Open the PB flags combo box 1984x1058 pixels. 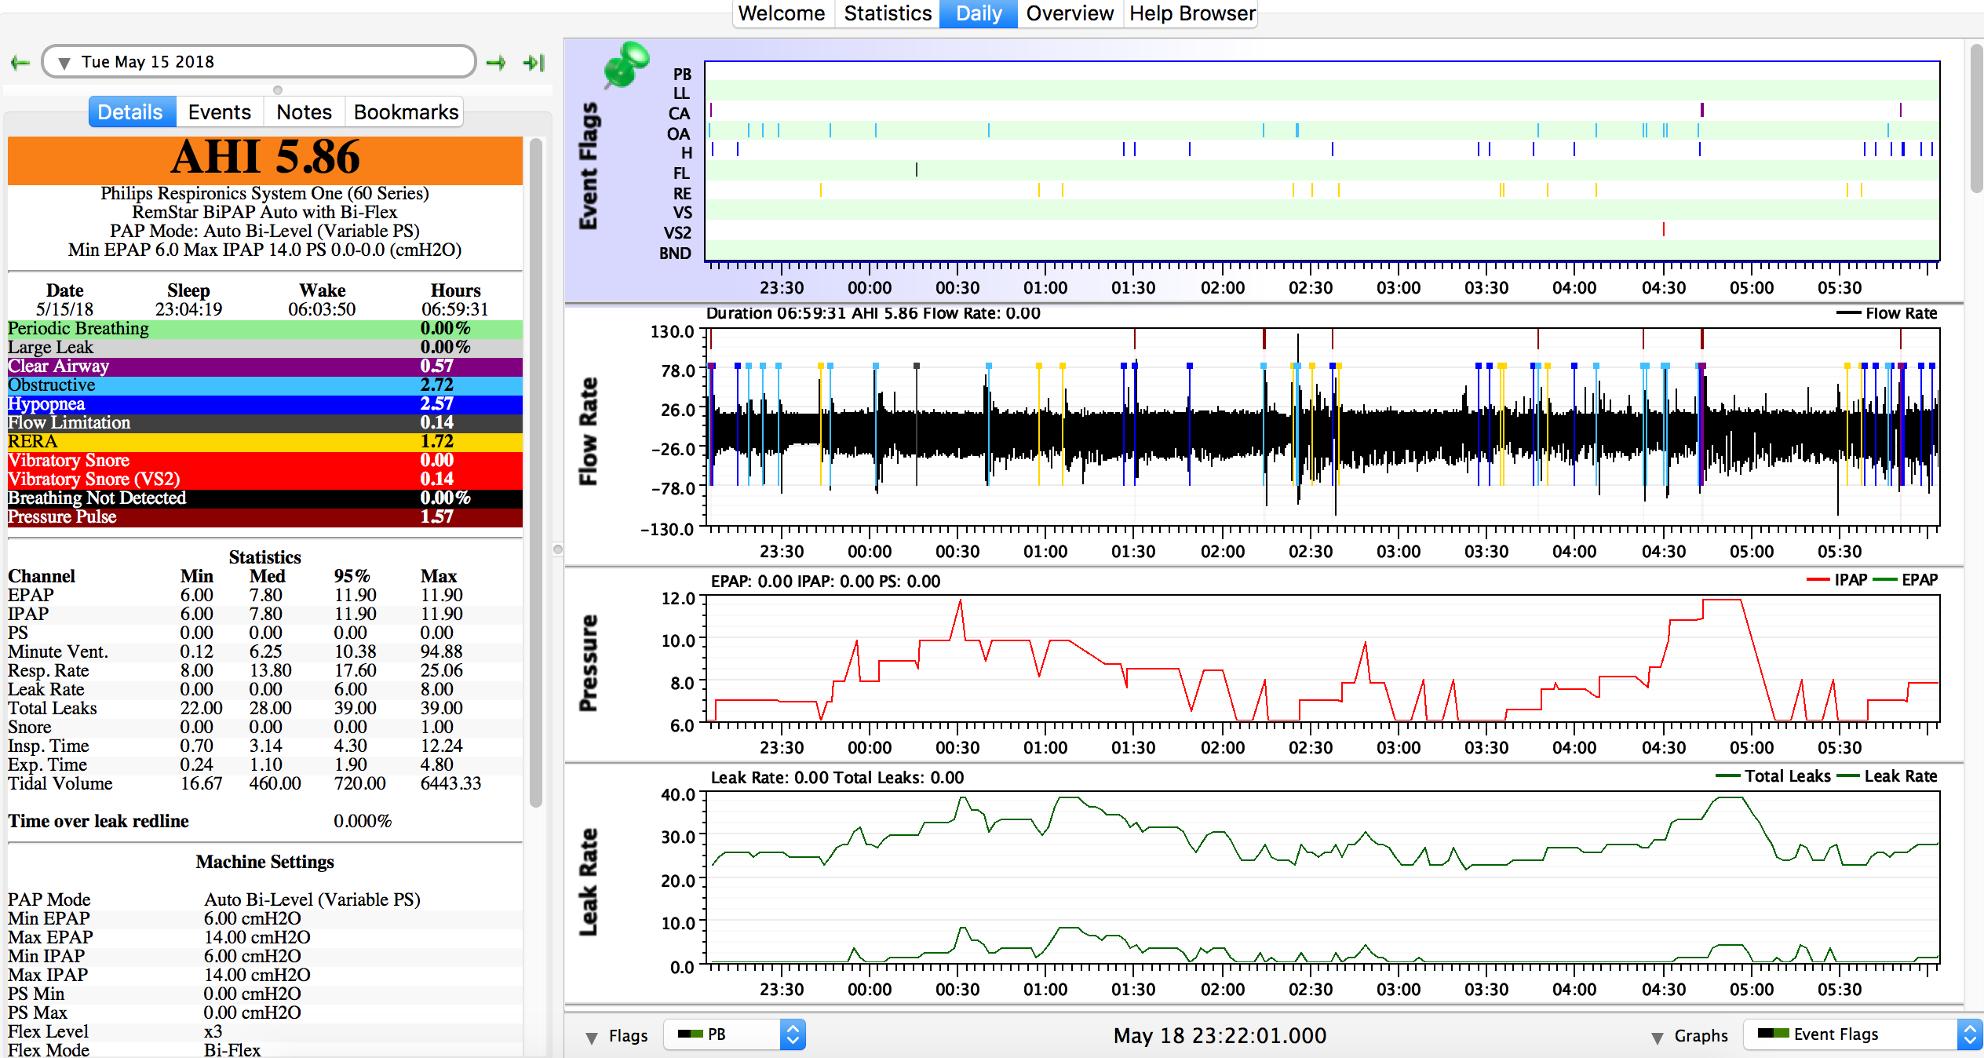[x=735, y=1034]
